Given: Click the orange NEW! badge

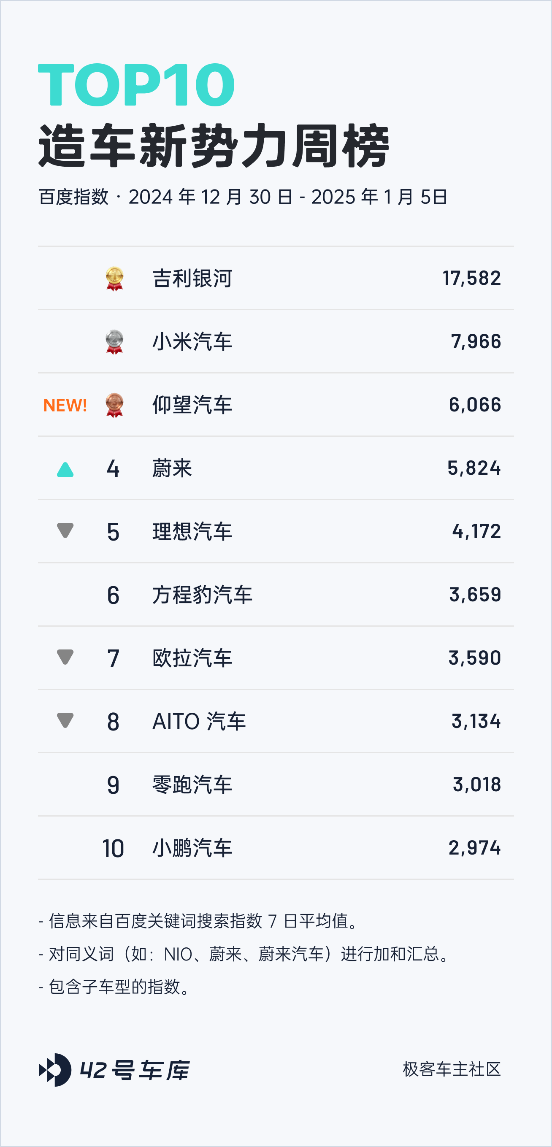Looking at the screenshot, I should (x=65, y=405).
